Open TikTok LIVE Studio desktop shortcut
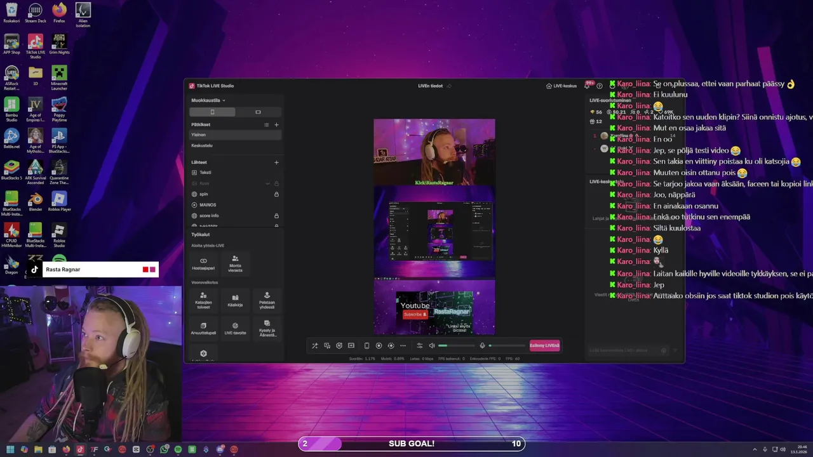 (36, 46)
